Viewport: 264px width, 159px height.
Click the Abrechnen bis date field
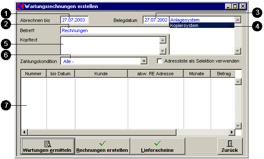pos(74,20)
